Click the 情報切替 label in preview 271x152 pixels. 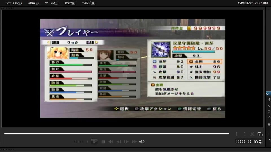pos(192,109)
